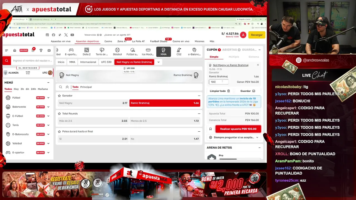Open Siempre preguntar si se acepta dropdown
The image size is (356, 200).
point(234,137)
